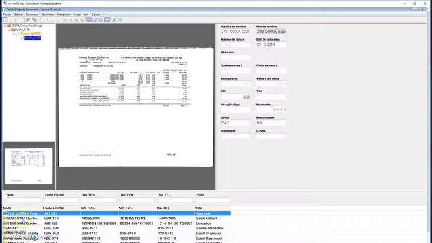Open the Navigation menu
Viewport: 432px width, 243px height.
pos(63,14)
